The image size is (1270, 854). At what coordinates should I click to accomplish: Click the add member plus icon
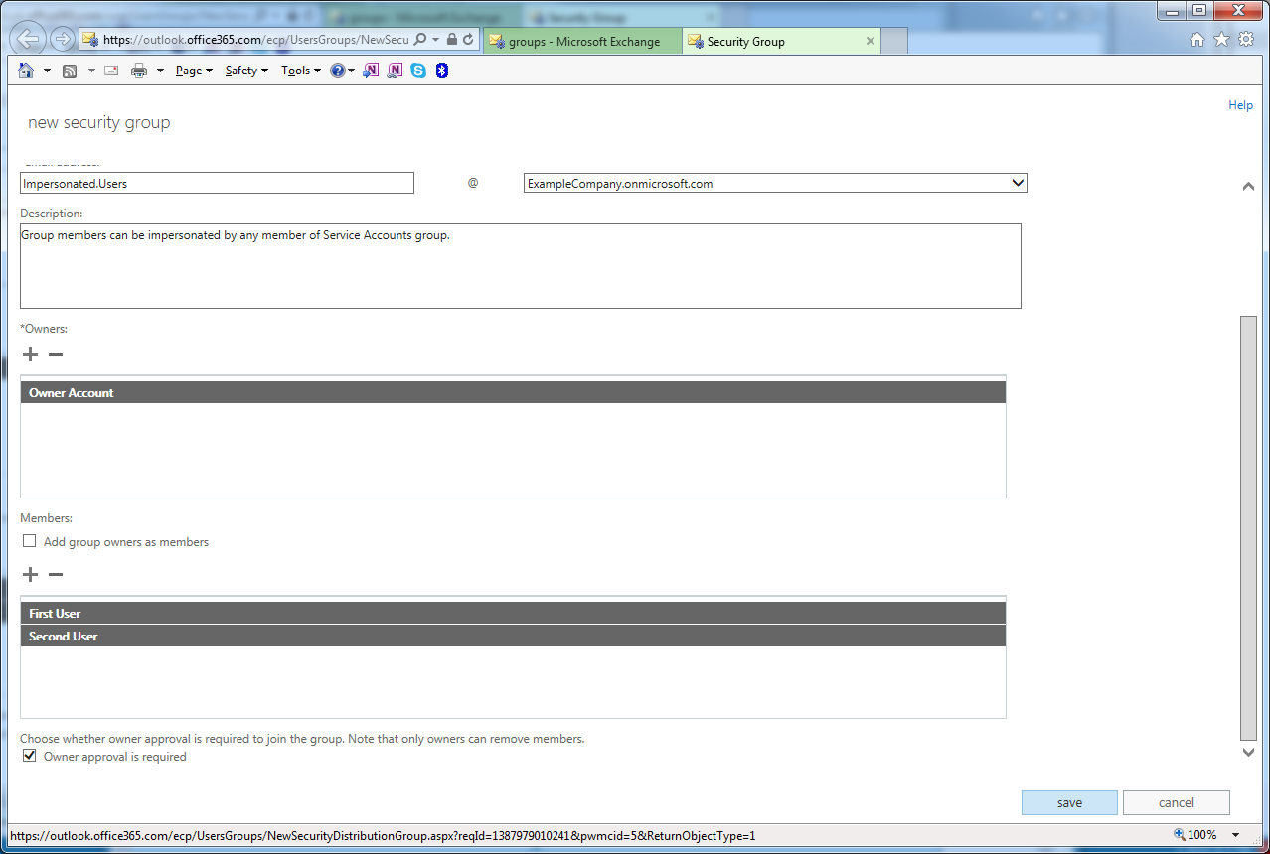pos(30,575)
